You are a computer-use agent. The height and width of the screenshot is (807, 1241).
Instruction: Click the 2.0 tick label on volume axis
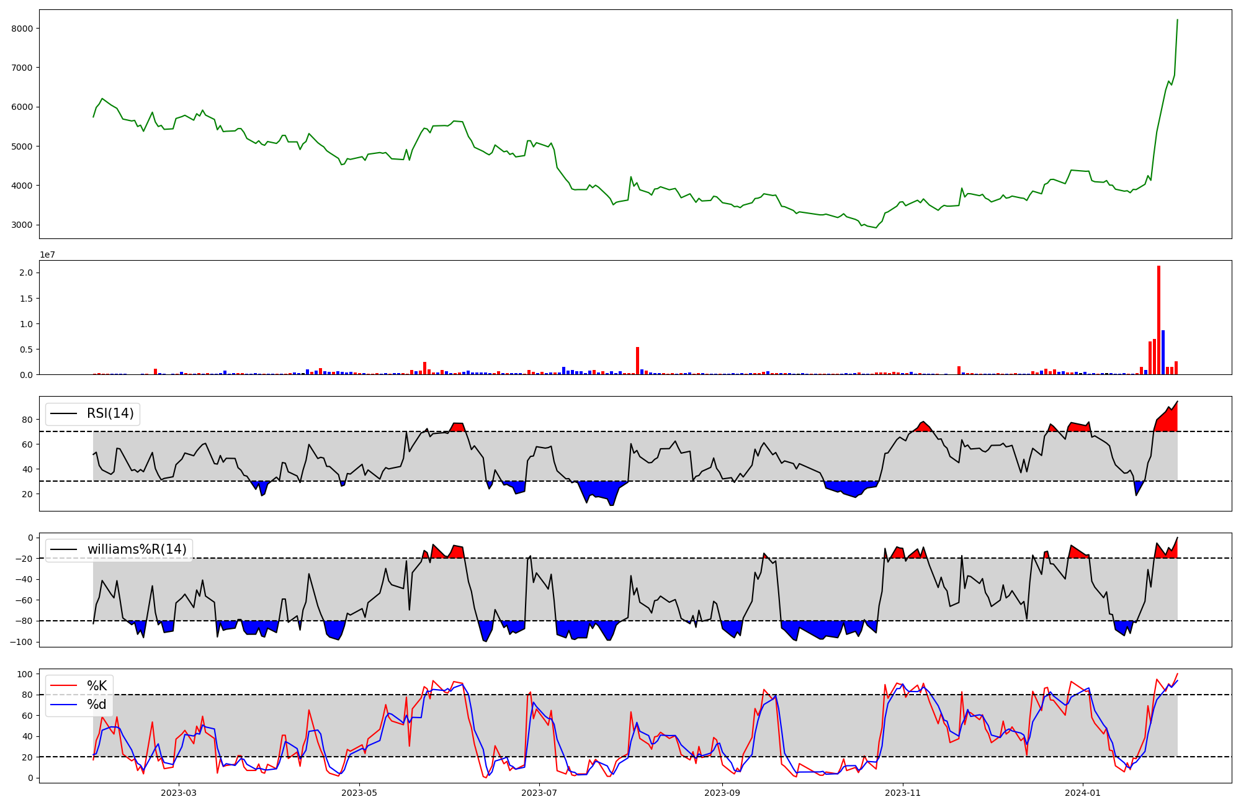(25, 273)
